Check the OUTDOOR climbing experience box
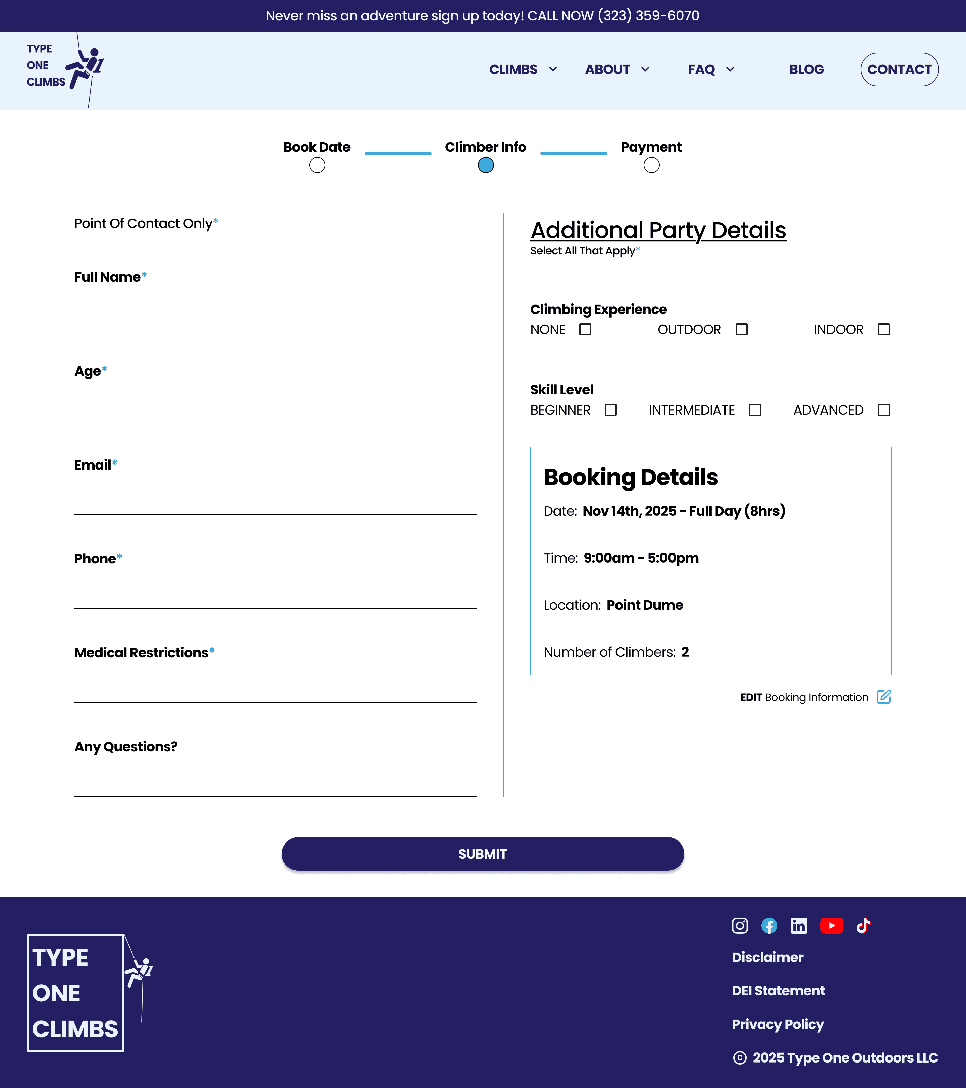 pos(741,329)
